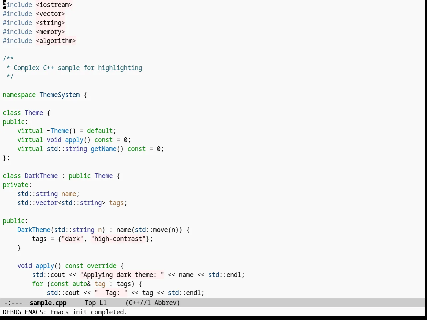
Task: Click the 'tags' member variable declaration
Action: (x=116, y=203)
